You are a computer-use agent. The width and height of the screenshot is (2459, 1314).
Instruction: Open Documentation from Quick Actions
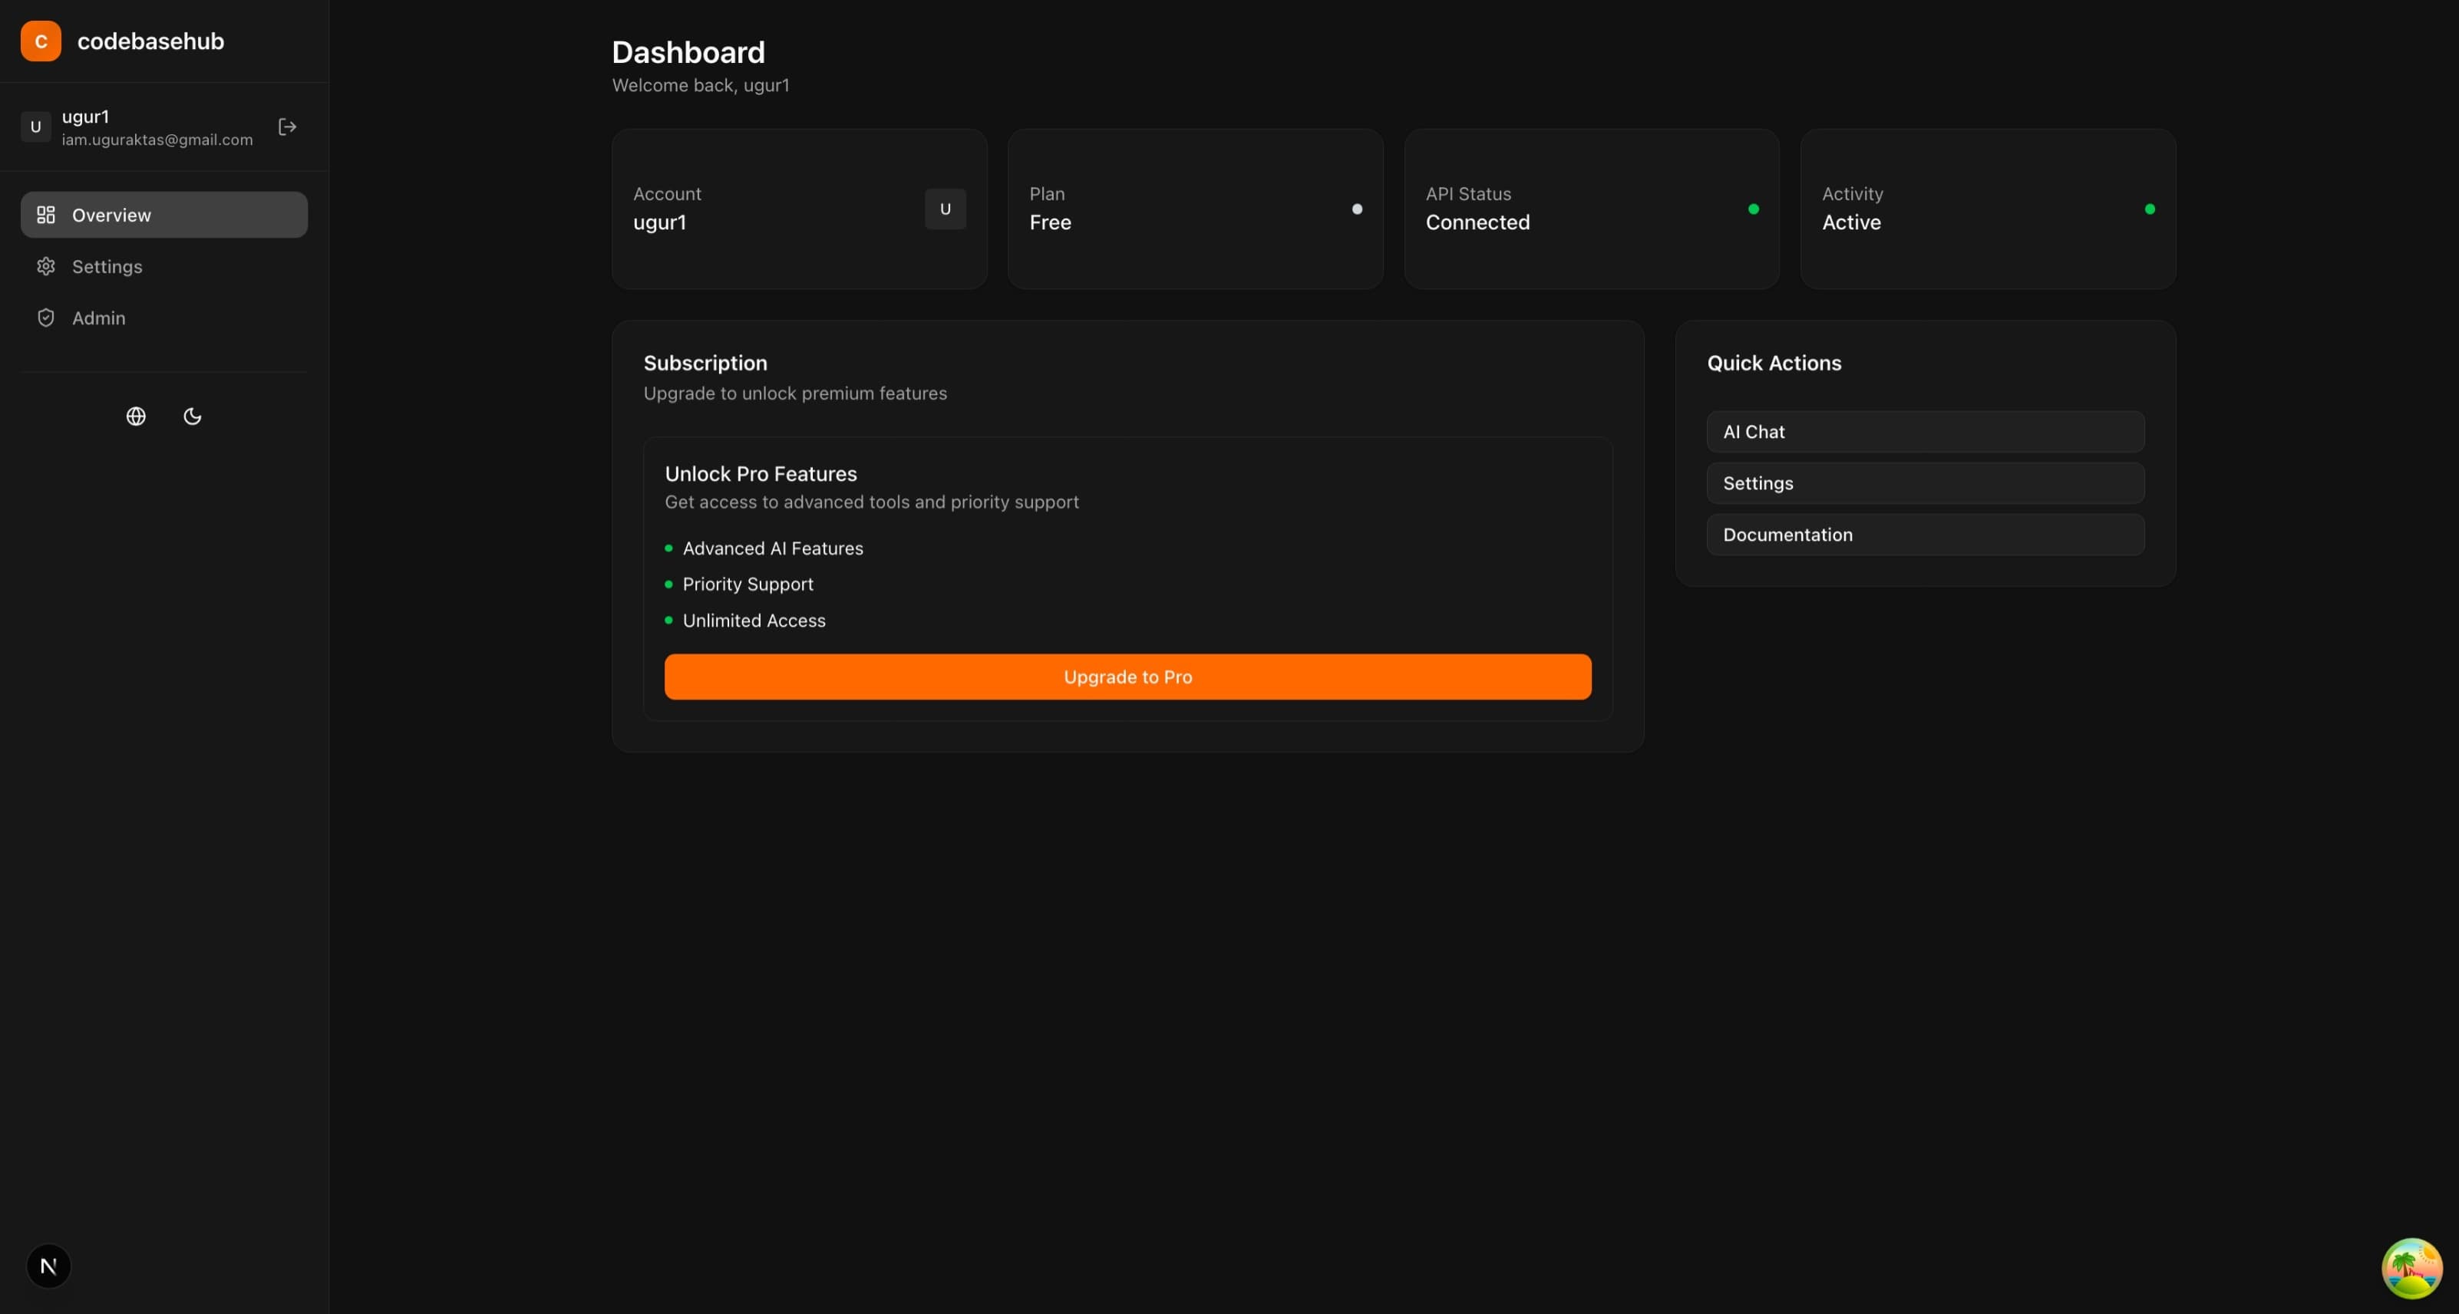1924,535
